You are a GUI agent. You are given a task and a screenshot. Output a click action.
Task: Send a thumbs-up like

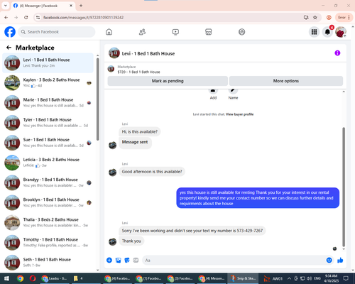click(340, 260)
